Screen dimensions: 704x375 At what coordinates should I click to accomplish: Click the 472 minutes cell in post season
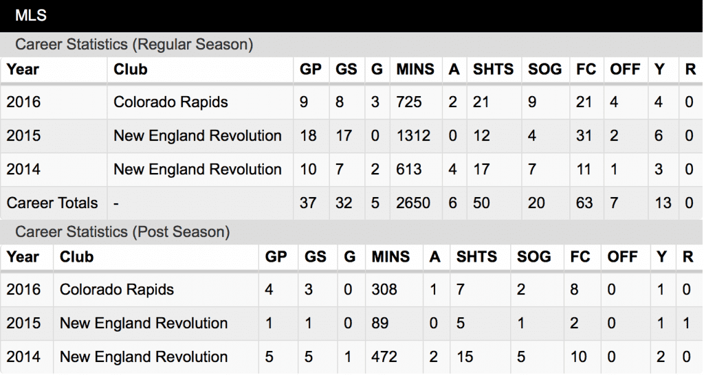click(384, 356)
